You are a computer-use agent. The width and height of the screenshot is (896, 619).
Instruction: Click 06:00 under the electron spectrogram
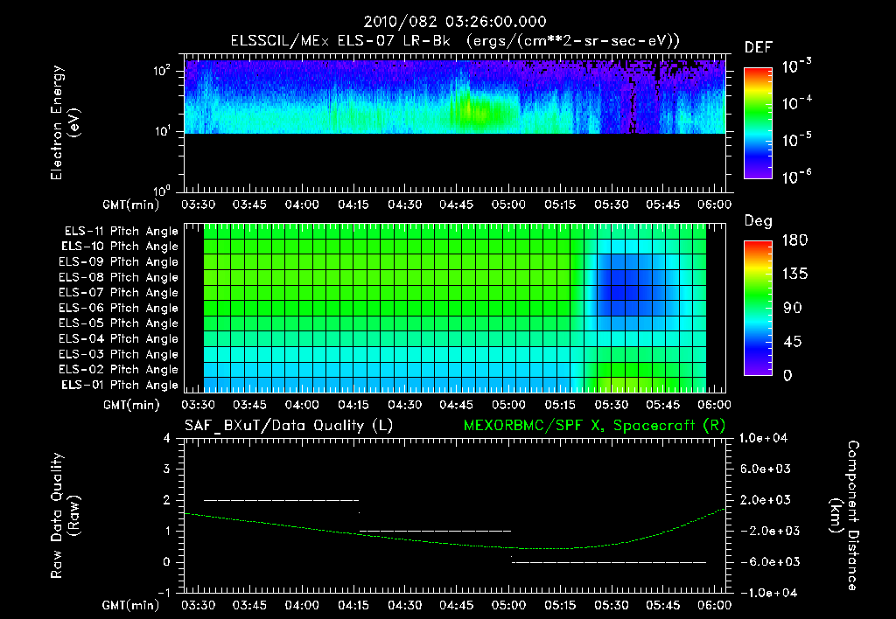click(714, 205)
